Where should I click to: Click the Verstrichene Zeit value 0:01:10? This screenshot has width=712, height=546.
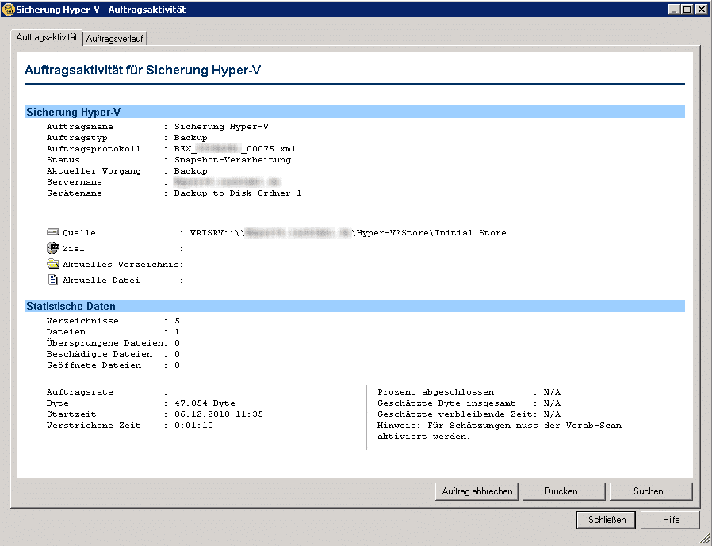tap(194, 426)
